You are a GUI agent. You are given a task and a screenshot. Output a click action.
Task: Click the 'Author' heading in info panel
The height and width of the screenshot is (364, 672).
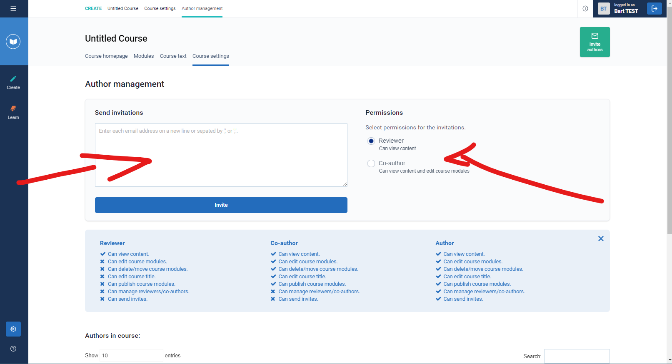point(445,243)
